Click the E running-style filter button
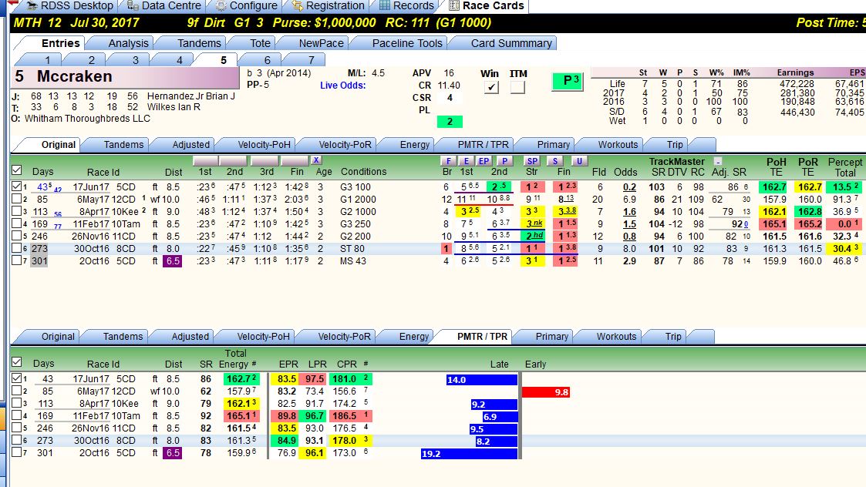 tap(466, 161)
